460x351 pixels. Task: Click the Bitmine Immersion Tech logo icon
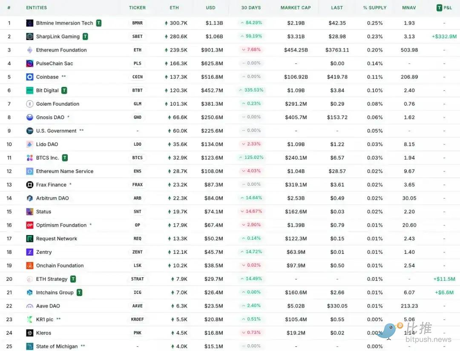point(30,23)
